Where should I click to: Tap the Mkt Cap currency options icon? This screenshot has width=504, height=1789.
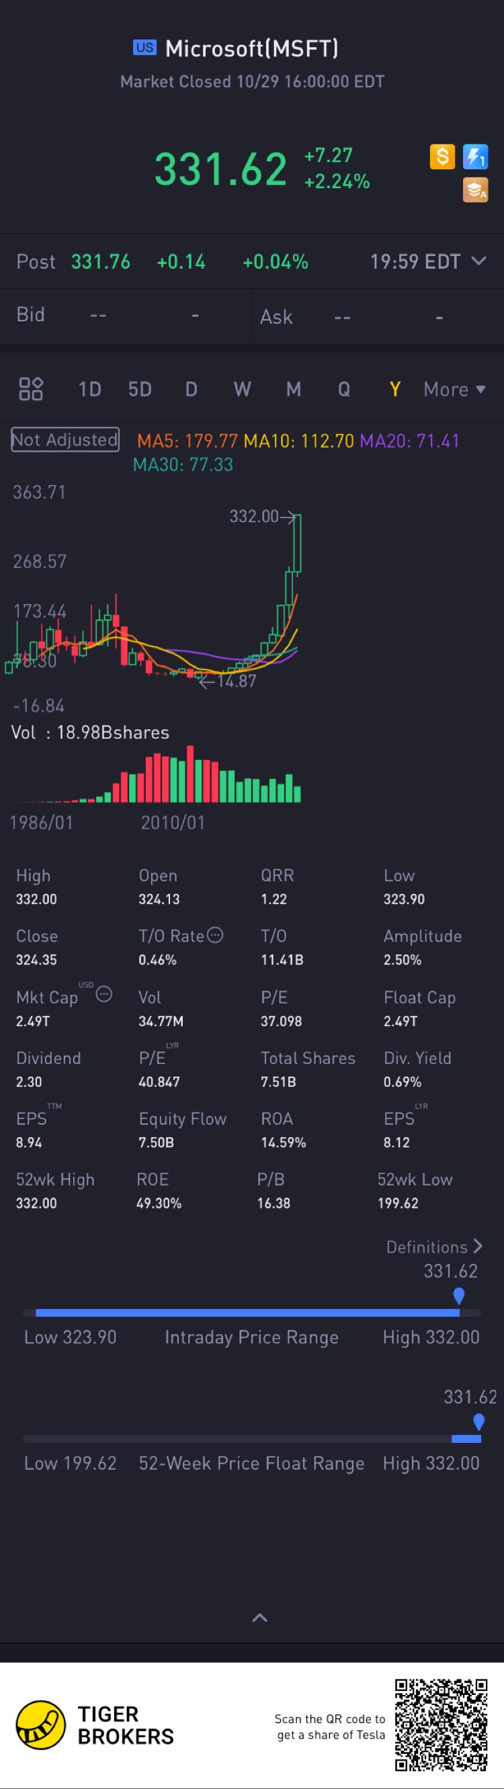tap(104, 995)
